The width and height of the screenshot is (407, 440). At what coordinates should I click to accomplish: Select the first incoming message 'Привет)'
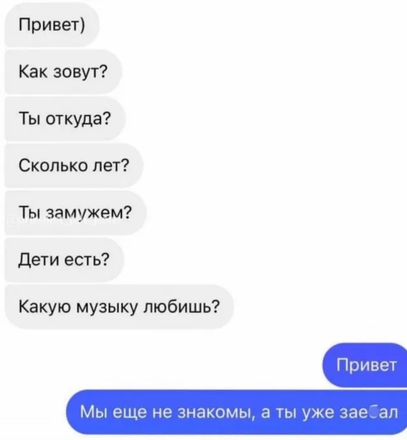coord(52,25)
